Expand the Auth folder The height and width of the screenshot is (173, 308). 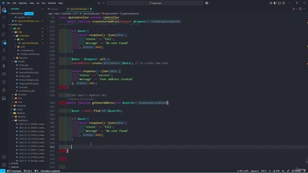pos(15,47)
